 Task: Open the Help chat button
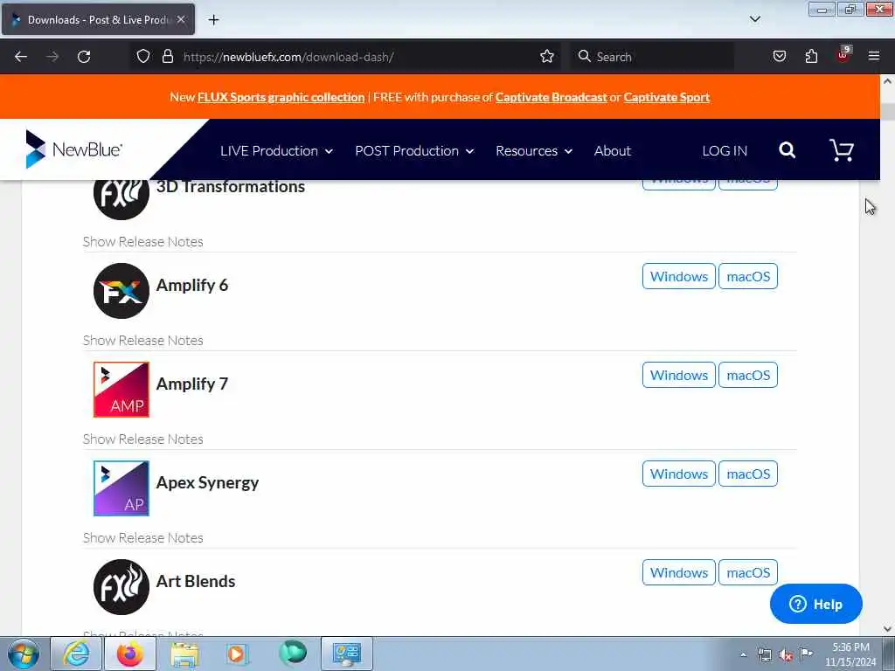815,604
